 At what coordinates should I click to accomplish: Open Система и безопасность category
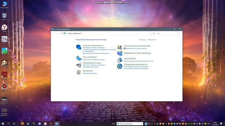pos(93,45)
